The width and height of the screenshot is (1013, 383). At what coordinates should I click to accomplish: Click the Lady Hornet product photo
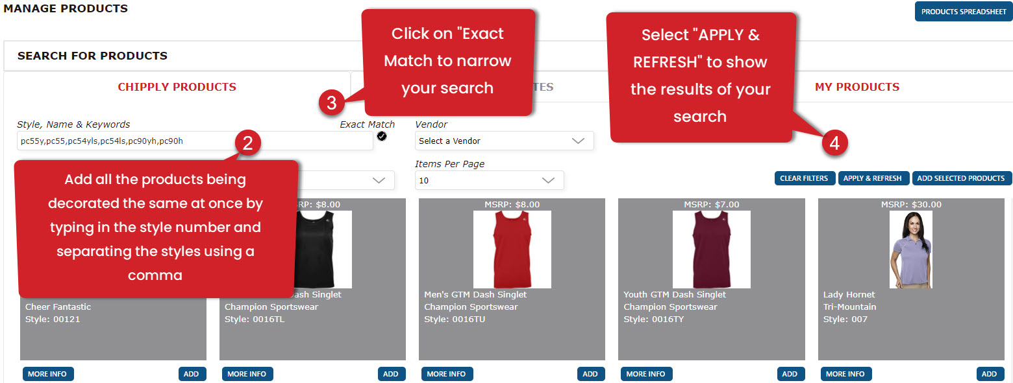tap(910, 250)
